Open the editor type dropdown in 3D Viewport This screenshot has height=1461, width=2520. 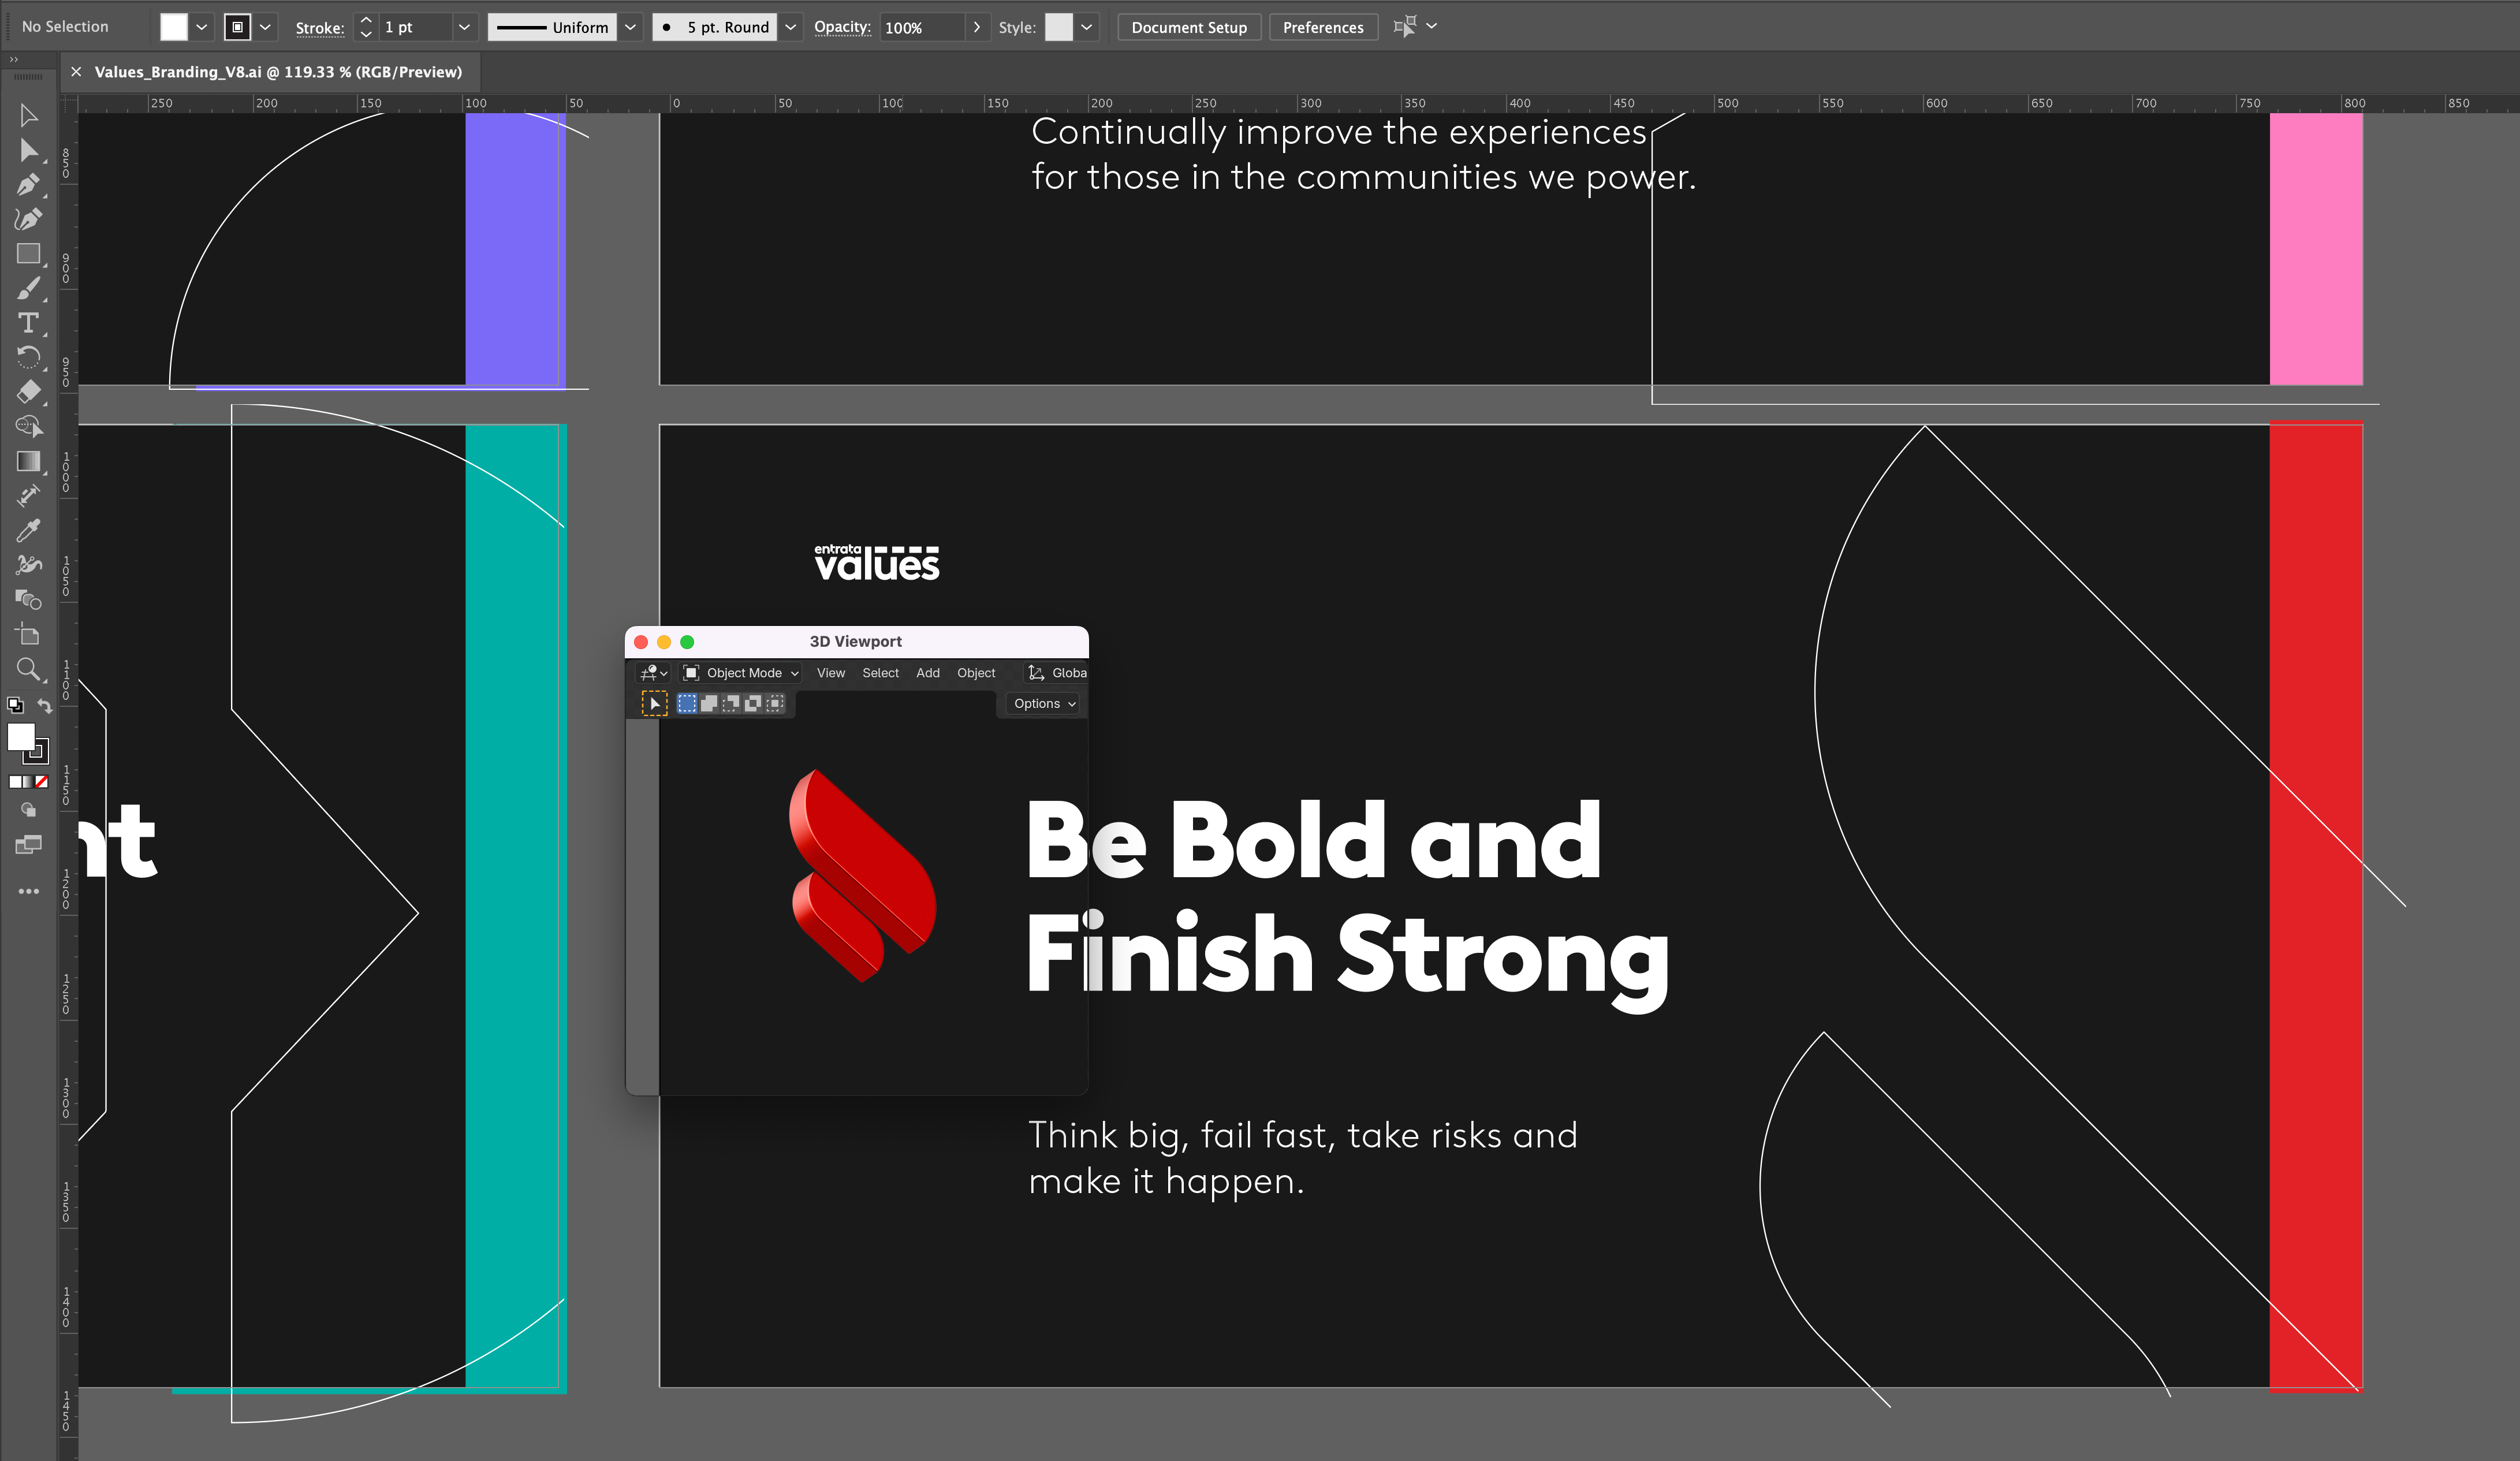click(653, 673)
